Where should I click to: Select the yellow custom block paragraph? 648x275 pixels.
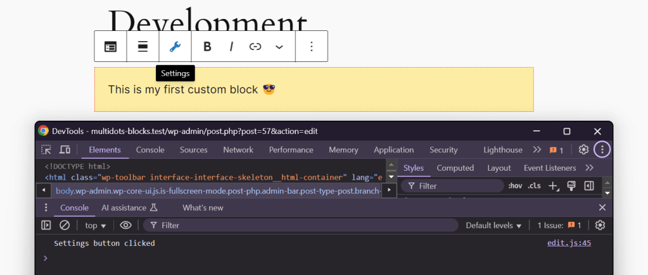314,90
